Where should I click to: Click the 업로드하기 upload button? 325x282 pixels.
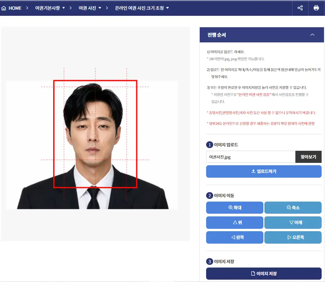pos(264,171)
